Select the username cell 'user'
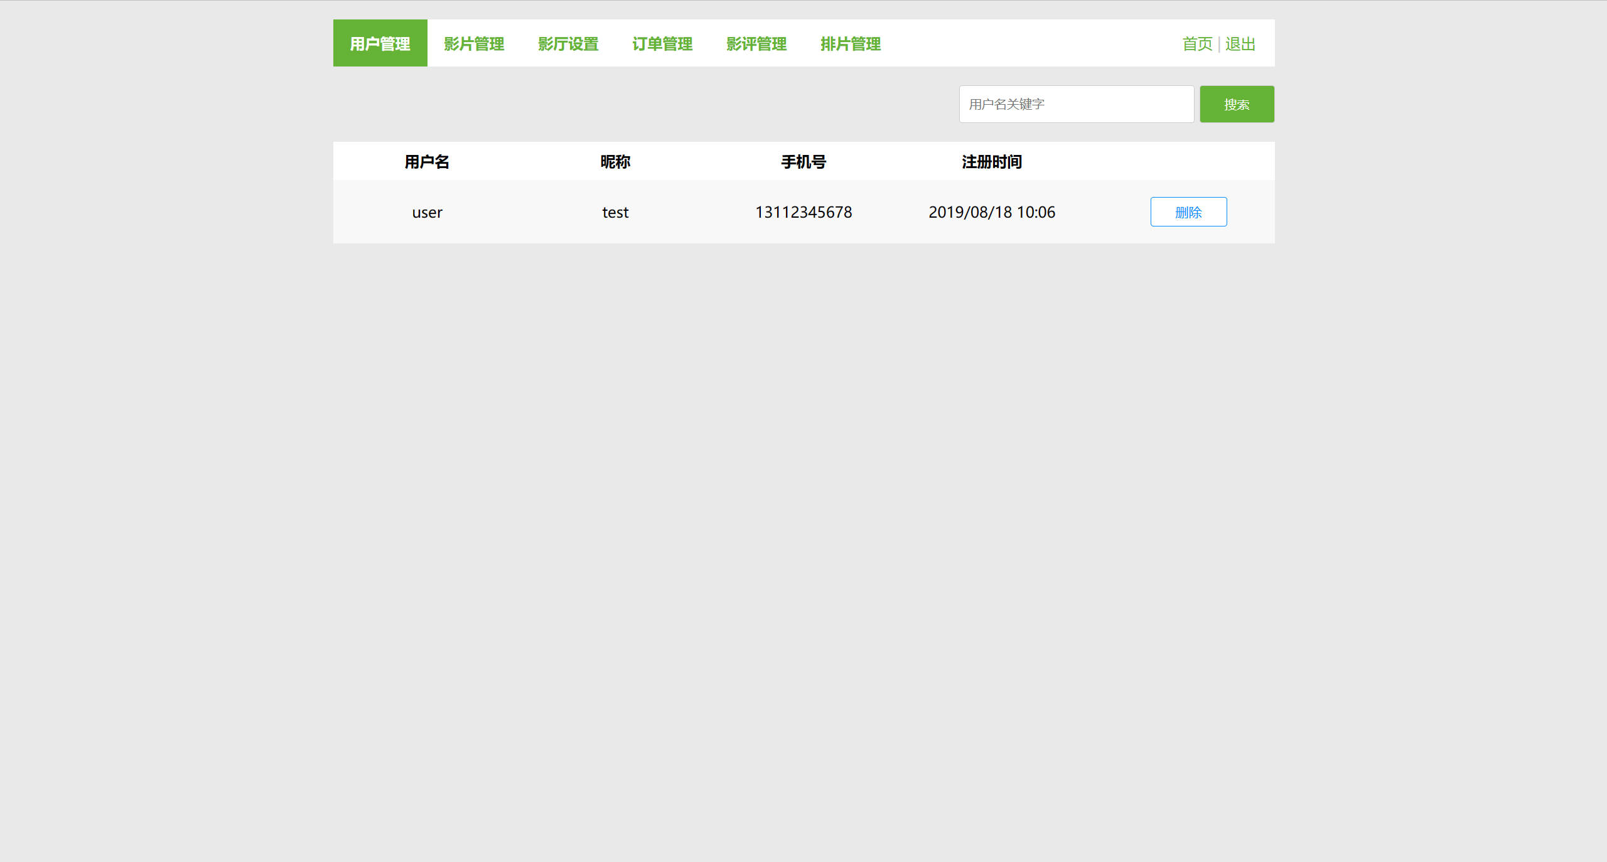The width and height of the screenshot is (1607, 862). pyautogui.click(x=427, y=213)
